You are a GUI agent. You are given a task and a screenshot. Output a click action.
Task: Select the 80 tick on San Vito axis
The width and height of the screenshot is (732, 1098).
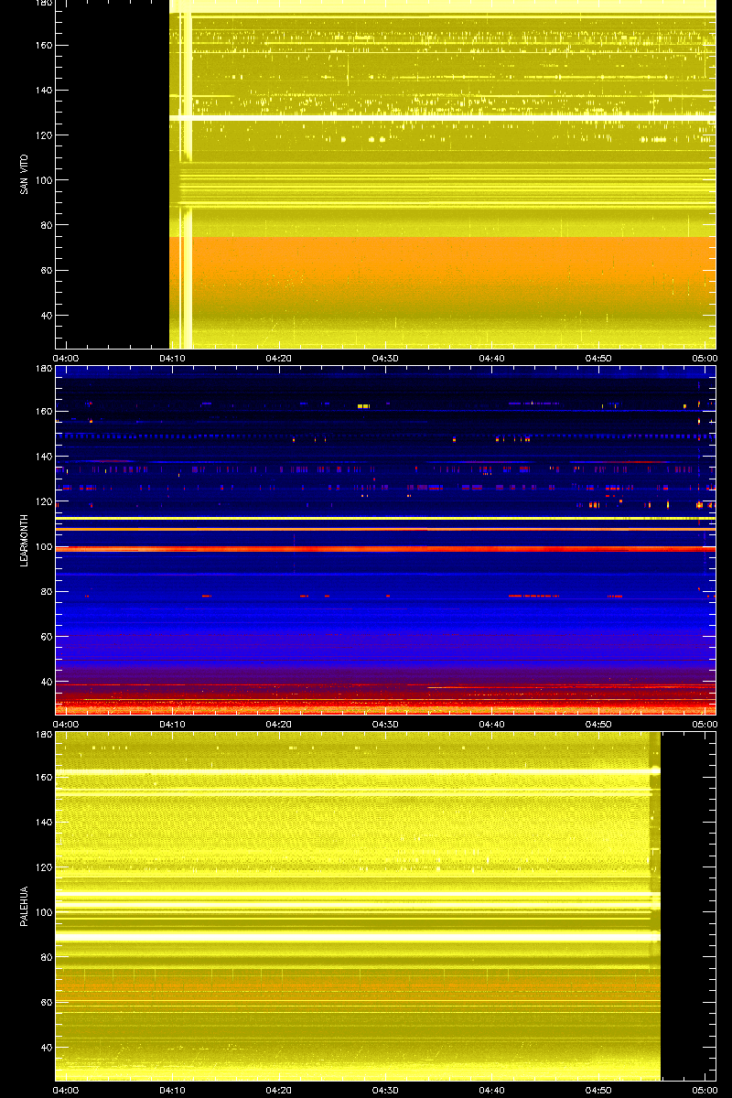click(x=46, y=225)
